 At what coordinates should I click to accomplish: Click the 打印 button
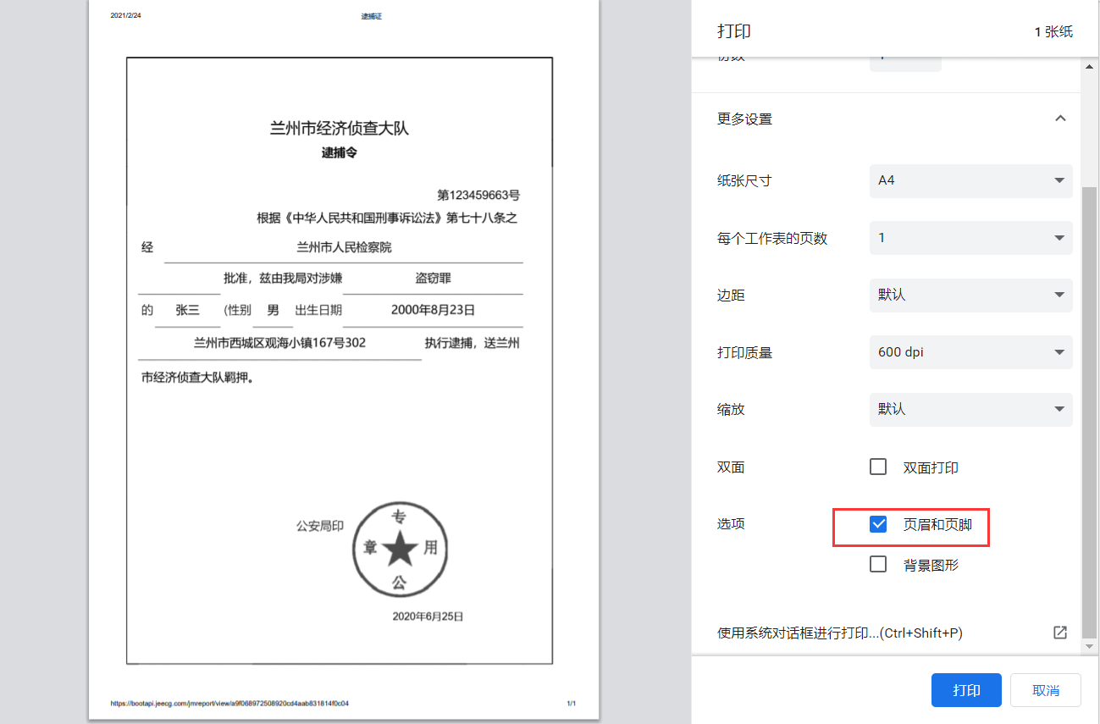click(x=965, y=690)
